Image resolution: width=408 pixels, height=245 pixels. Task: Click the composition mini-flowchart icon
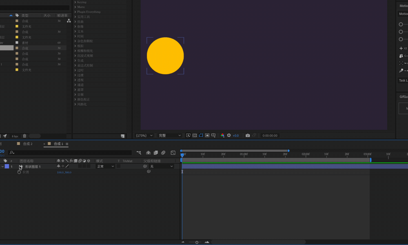(139, 153)
